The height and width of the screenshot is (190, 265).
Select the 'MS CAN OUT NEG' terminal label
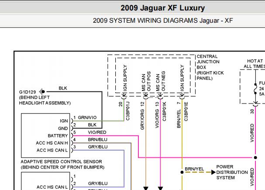(161, 82)
